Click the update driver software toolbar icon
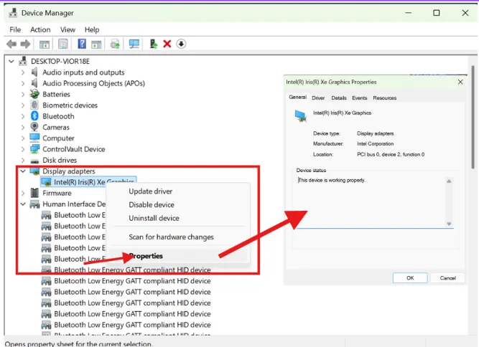Screen dimensions: 479x347 (x=115, y=44)
